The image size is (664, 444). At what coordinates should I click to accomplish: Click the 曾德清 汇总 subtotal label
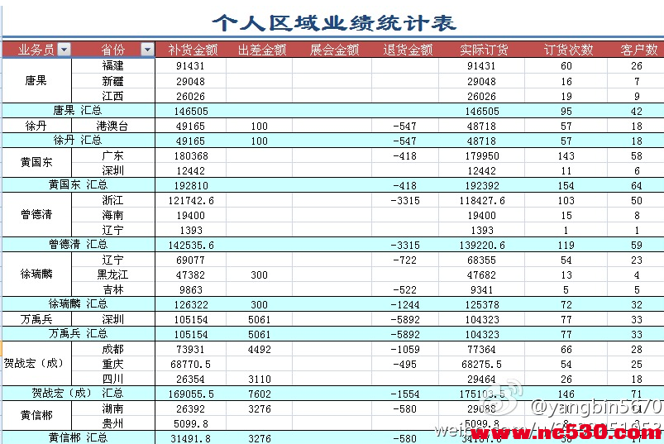coord(78,245)
